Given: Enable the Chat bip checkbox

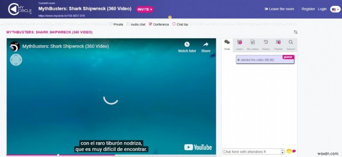Looking at the screenshot, I should [x=174, y=24].
